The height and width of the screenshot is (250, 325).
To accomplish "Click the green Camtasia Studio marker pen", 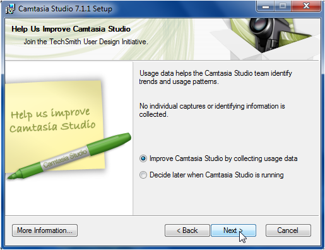I will pos(69,157).
